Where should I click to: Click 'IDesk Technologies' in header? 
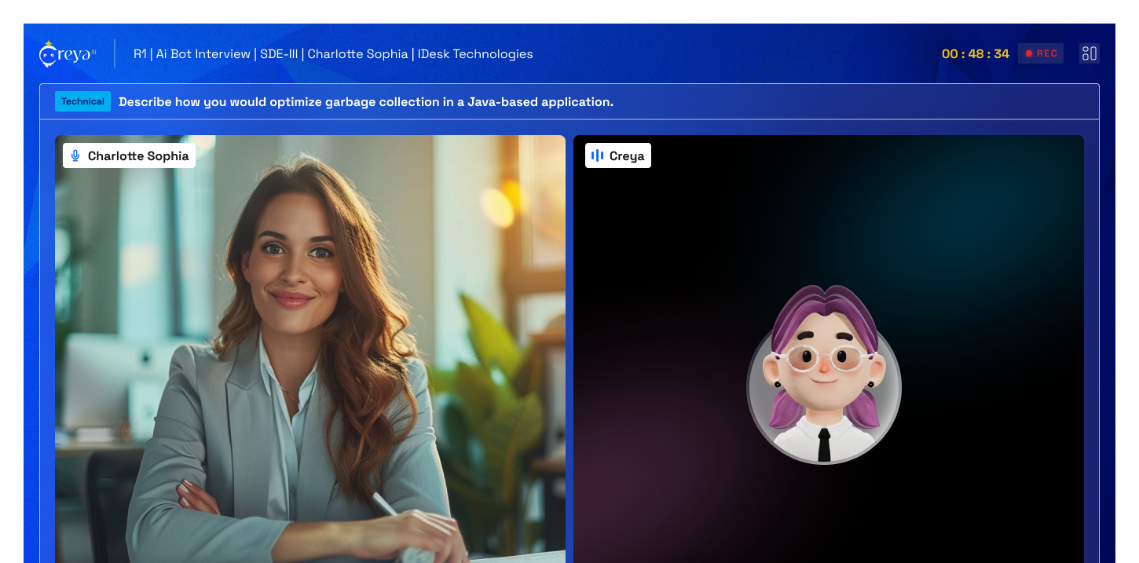click(475, 54)
